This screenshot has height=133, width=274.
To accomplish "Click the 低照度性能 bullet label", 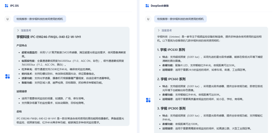I will 28,61.
